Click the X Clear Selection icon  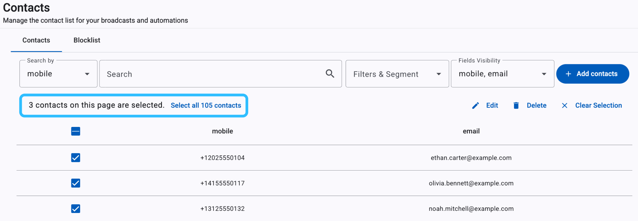[565, 105]
